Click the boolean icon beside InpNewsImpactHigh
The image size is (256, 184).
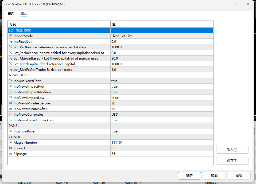tap(11, 86)
